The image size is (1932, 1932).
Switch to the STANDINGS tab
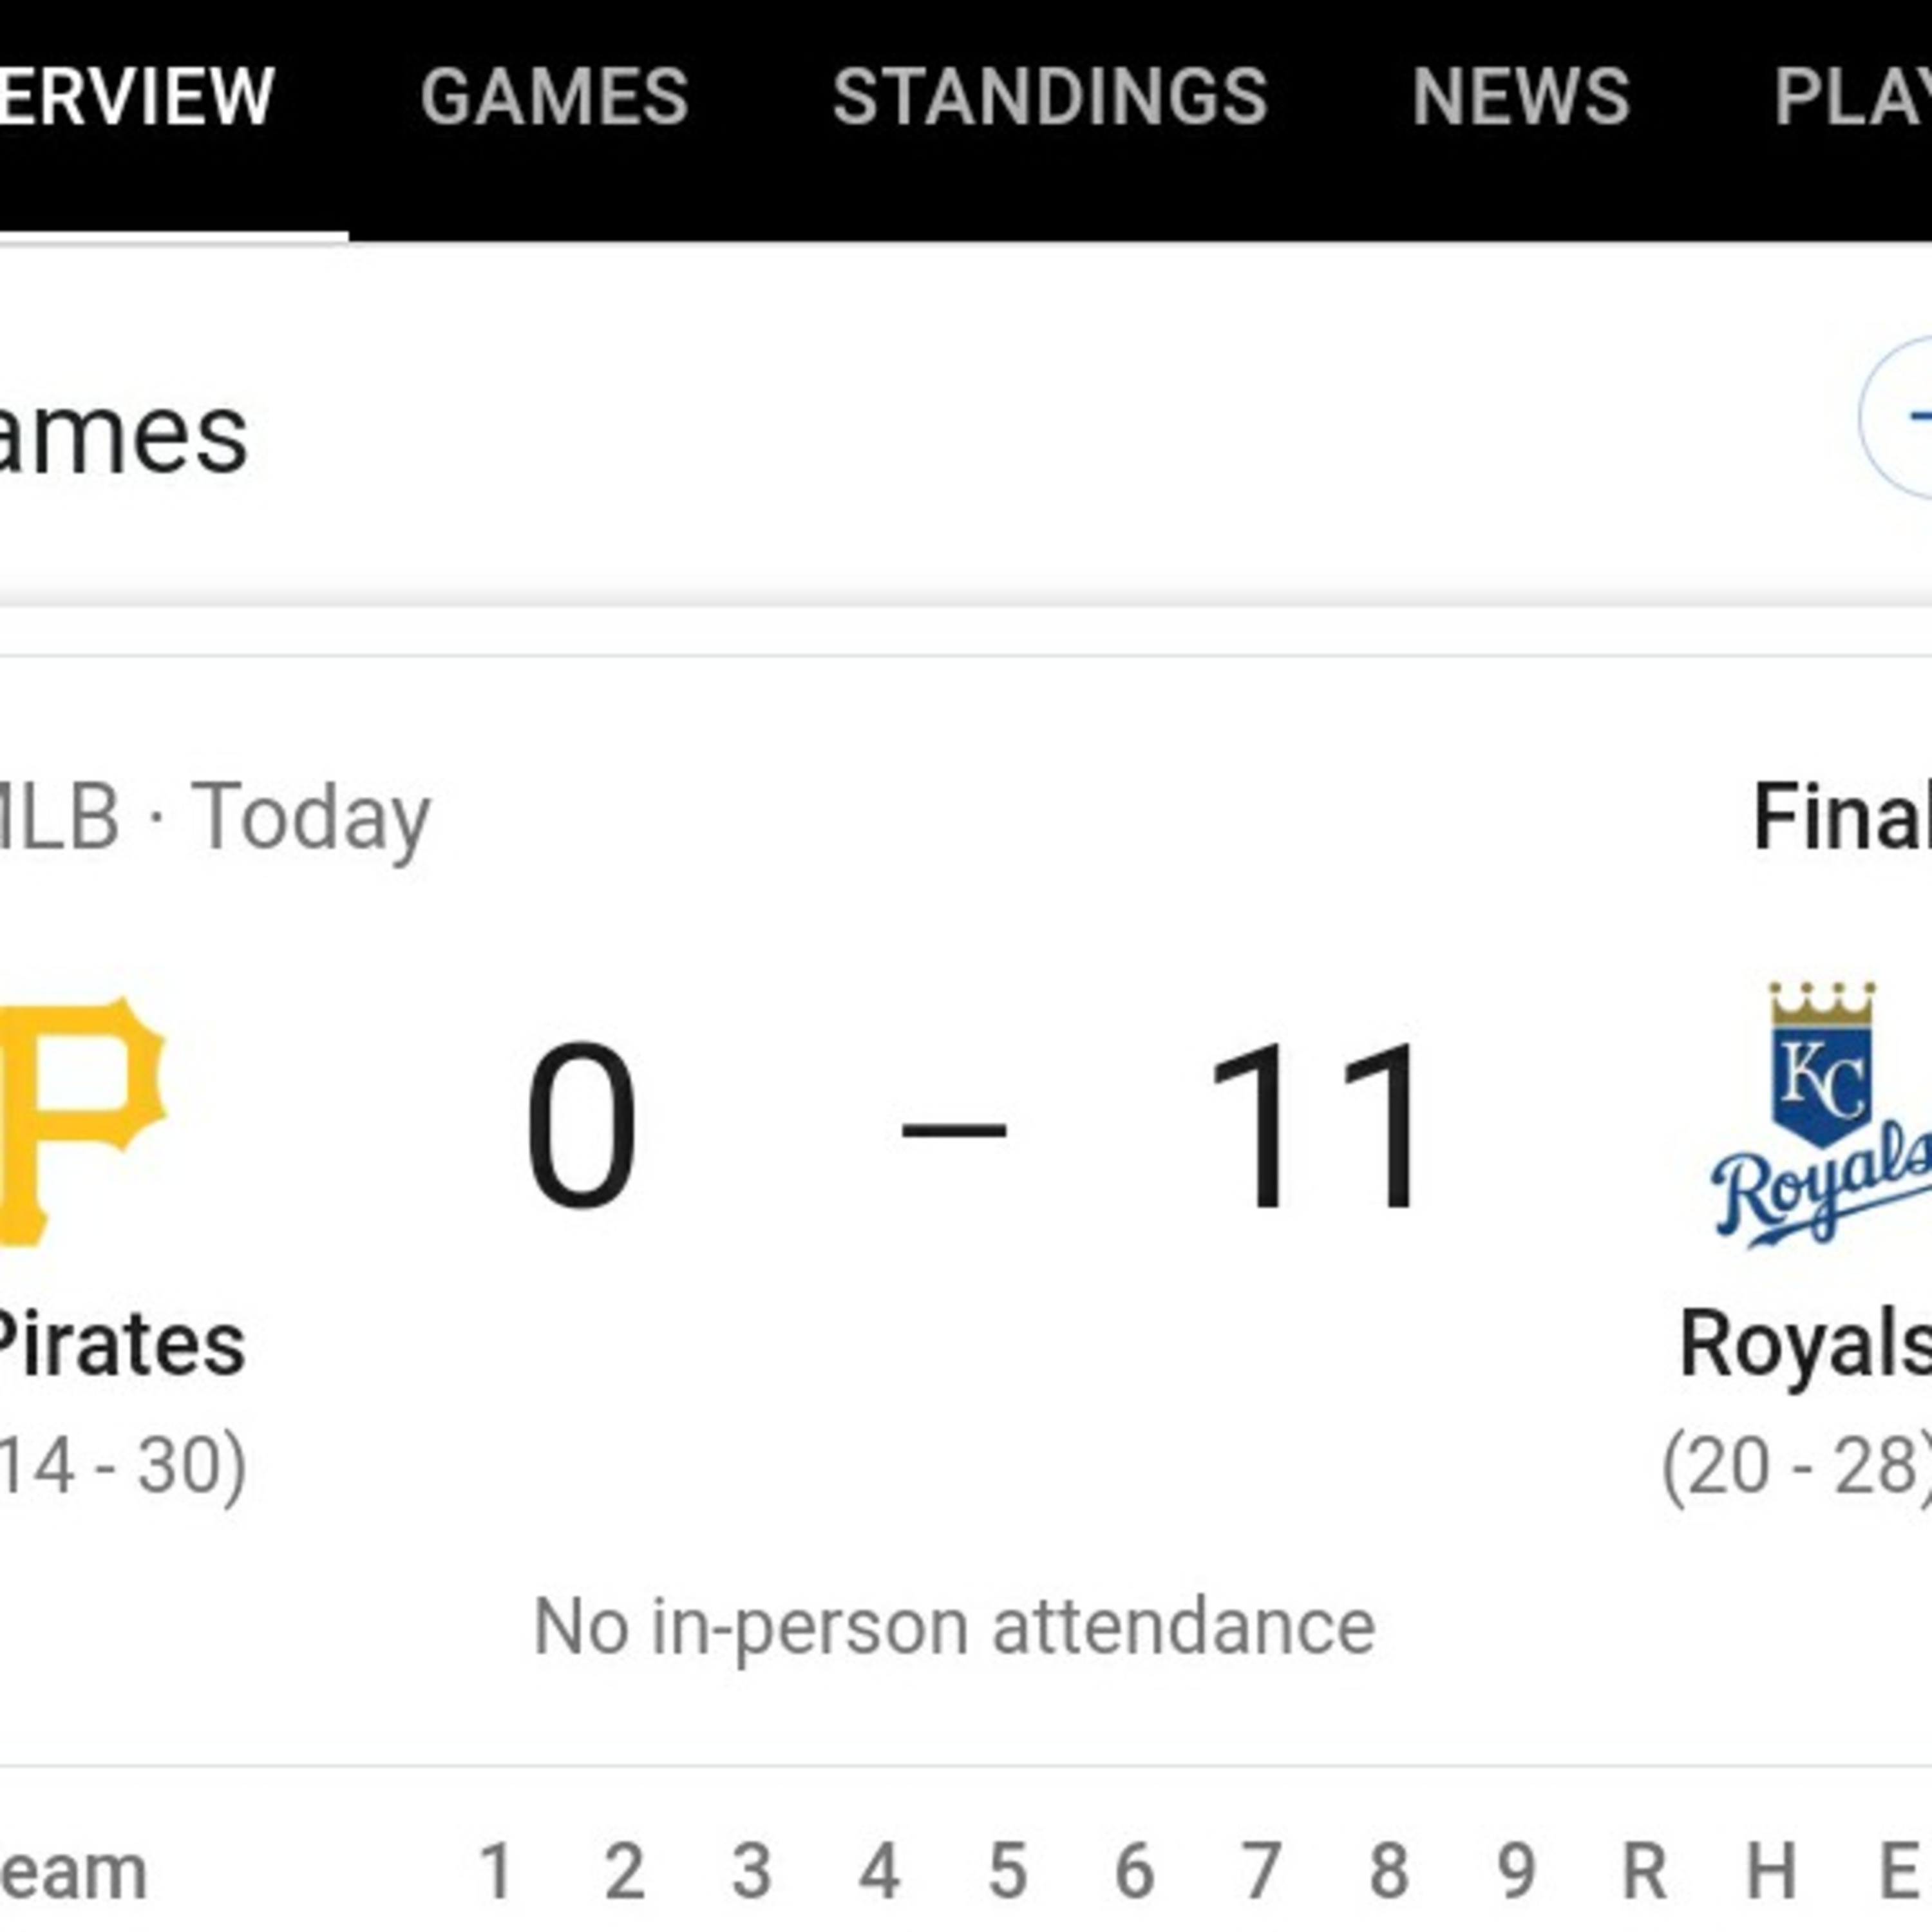pos(1050,97)
